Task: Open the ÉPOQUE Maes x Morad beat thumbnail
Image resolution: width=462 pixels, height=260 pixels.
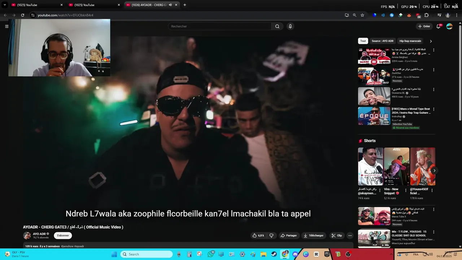Action: [374, 116]
